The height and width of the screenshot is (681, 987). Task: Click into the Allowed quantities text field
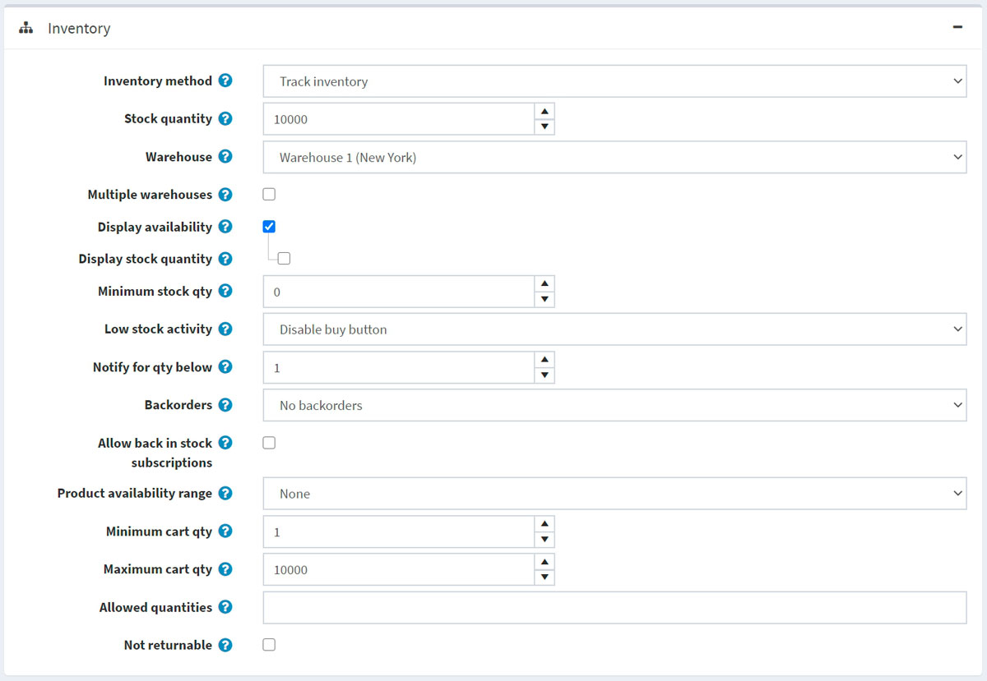(x=614, y=608)
